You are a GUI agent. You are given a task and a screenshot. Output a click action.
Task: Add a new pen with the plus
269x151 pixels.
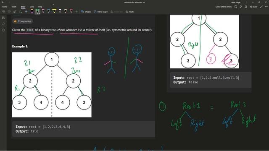click(76, 12)
